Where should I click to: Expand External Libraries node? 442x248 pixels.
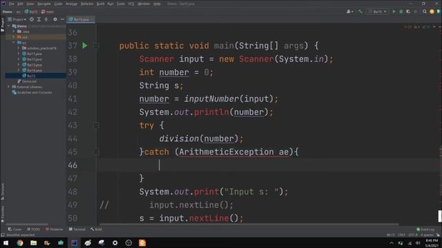click(9, 87)
